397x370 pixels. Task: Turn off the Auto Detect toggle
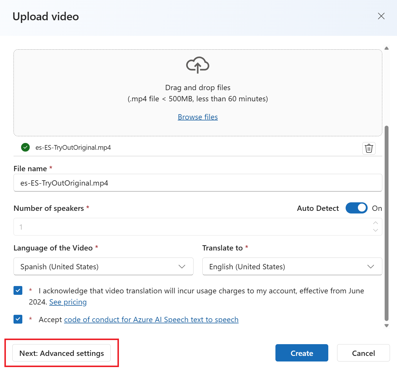tap(356, 208)
